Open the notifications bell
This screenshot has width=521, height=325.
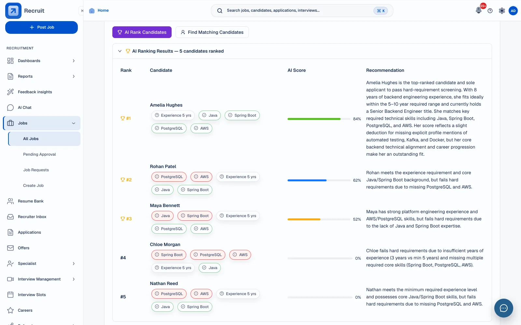479,10
